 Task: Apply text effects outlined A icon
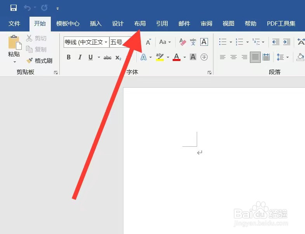click(143, 57)
